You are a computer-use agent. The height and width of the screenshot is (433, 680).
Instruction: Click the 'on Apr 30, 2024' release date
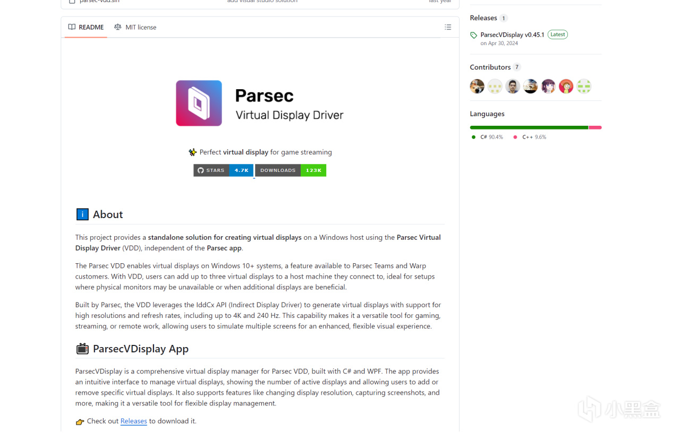pos(499,44)
